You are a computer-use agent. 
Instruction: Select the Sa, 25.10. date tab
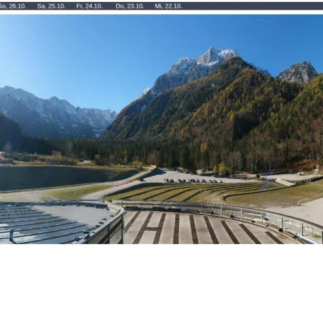click(x=51, y=6)
